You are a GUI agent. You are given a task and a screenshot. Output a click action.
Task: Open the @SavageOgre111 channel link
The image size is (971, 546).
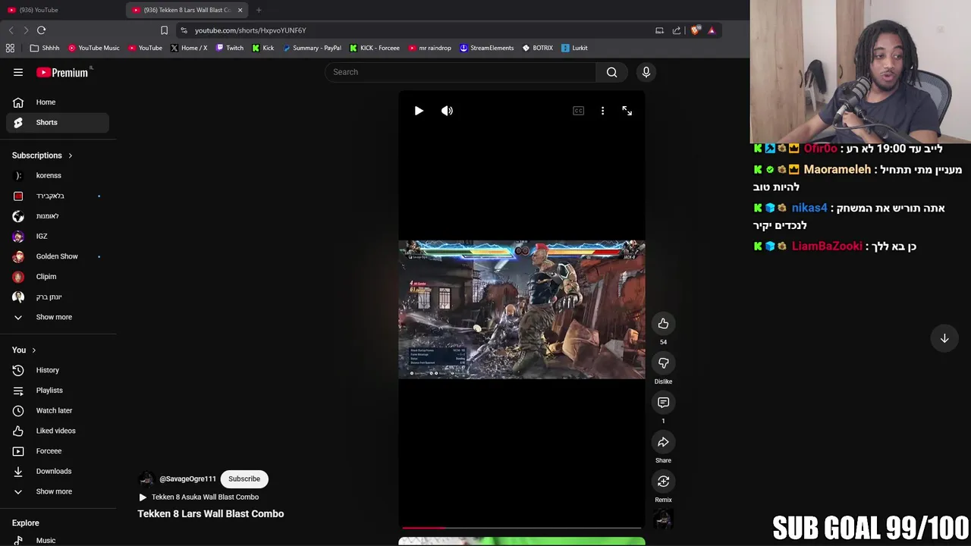187,479
